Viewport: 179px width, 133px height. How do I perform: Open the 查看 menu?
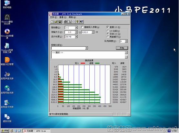[x=63, y=17]
